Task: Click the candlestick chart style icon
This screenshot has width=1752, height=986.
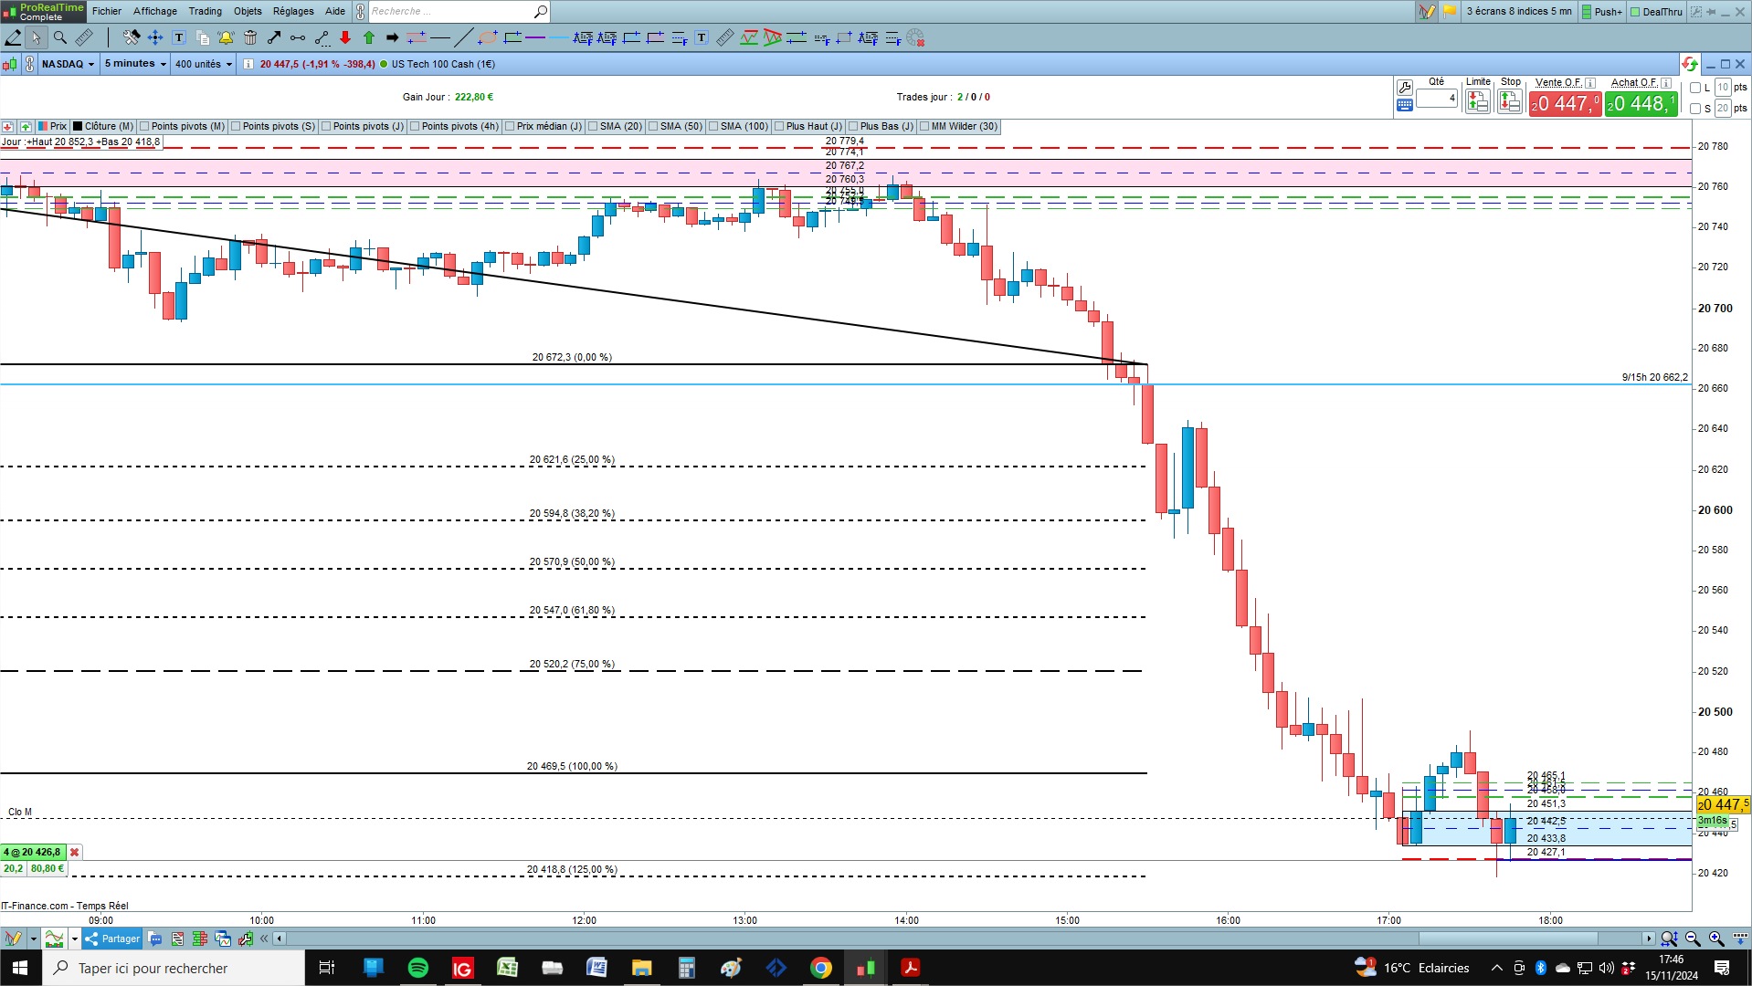Action: coord(10,64)
